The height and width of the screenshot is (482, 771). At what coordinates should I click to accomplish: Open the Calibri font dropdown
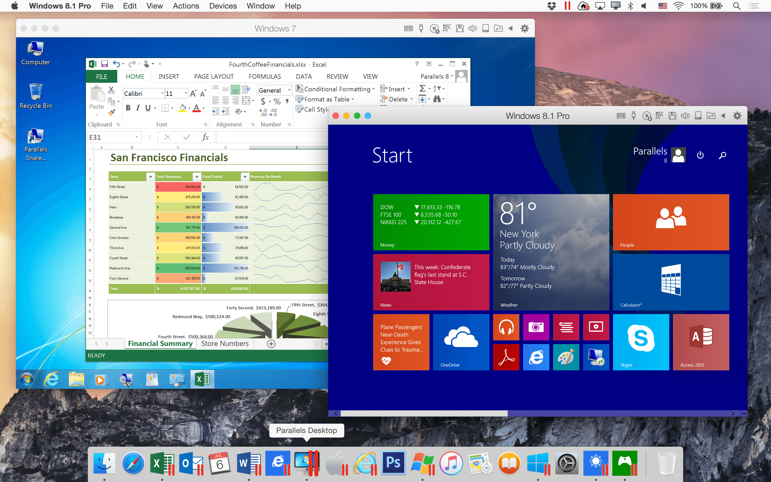click(162, 93)
